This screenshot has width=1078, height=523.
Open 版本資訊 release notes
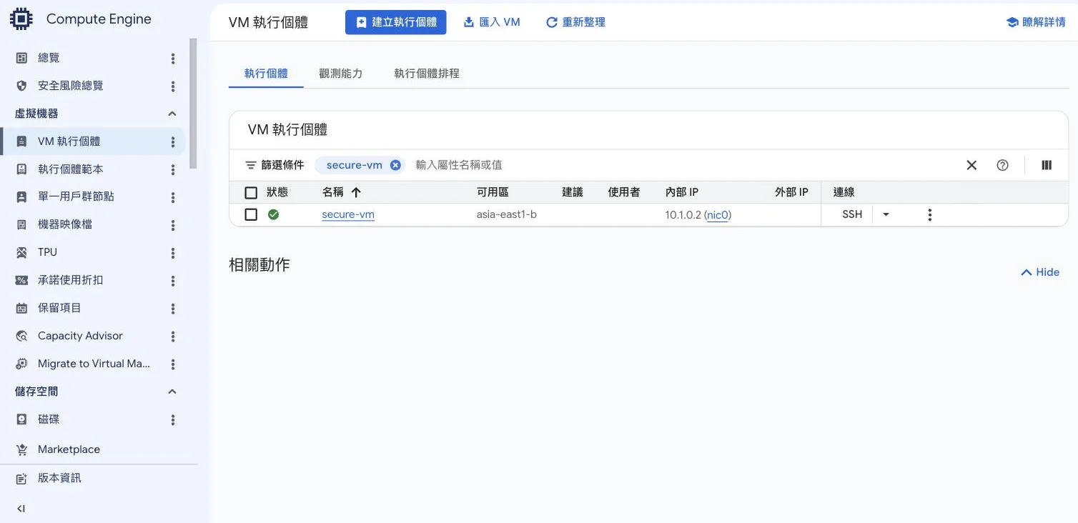[x=59, y=478]
